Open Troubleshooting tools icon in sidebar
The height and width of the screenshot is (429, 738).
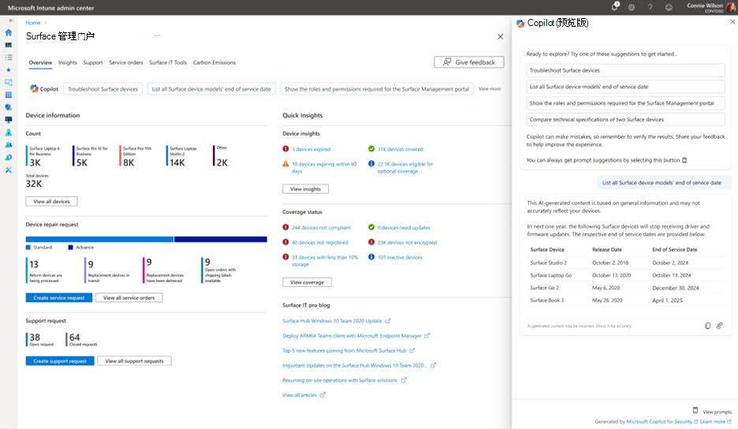pos(9,170)
